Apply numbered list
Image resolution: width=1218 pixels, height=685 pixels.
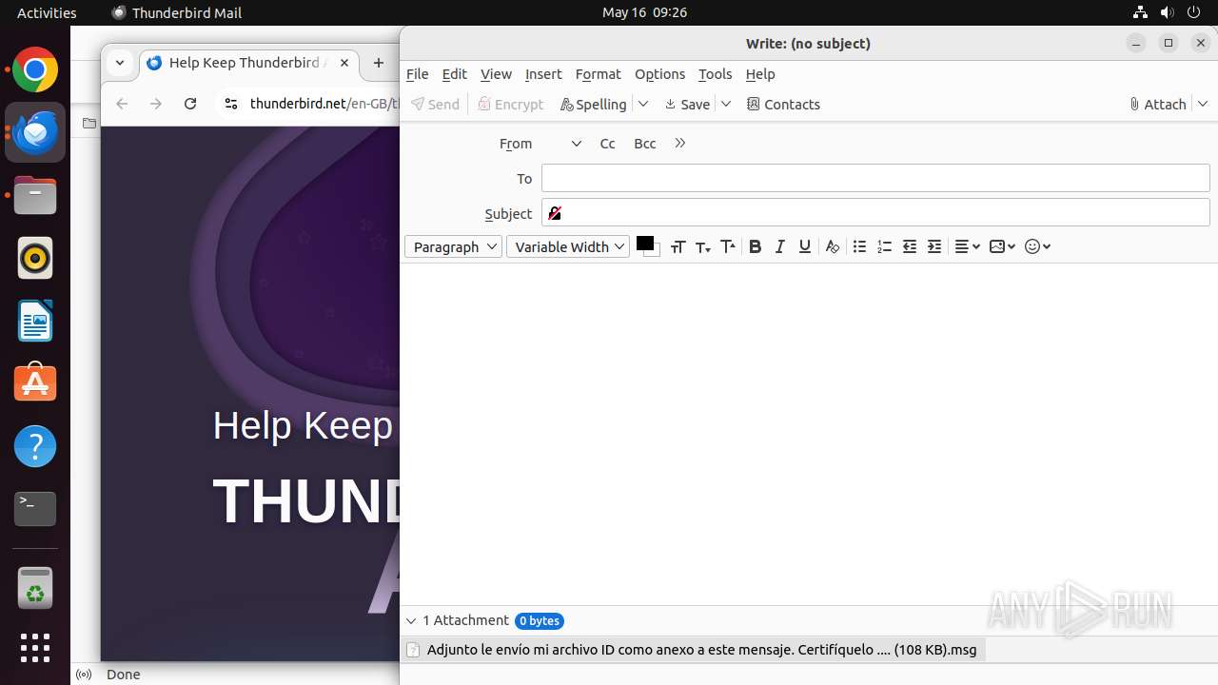(884, 246)
